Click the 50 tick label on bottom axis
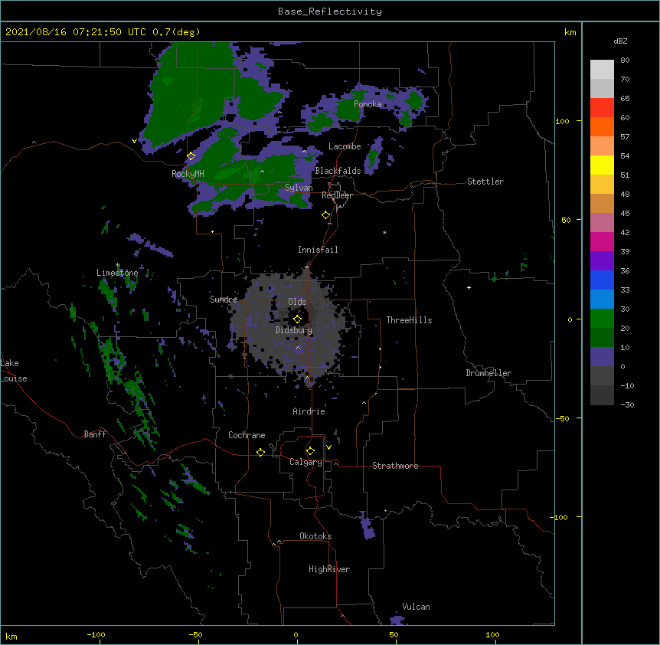660x645 pixels. pyautogui.click(x=394, y=634)
